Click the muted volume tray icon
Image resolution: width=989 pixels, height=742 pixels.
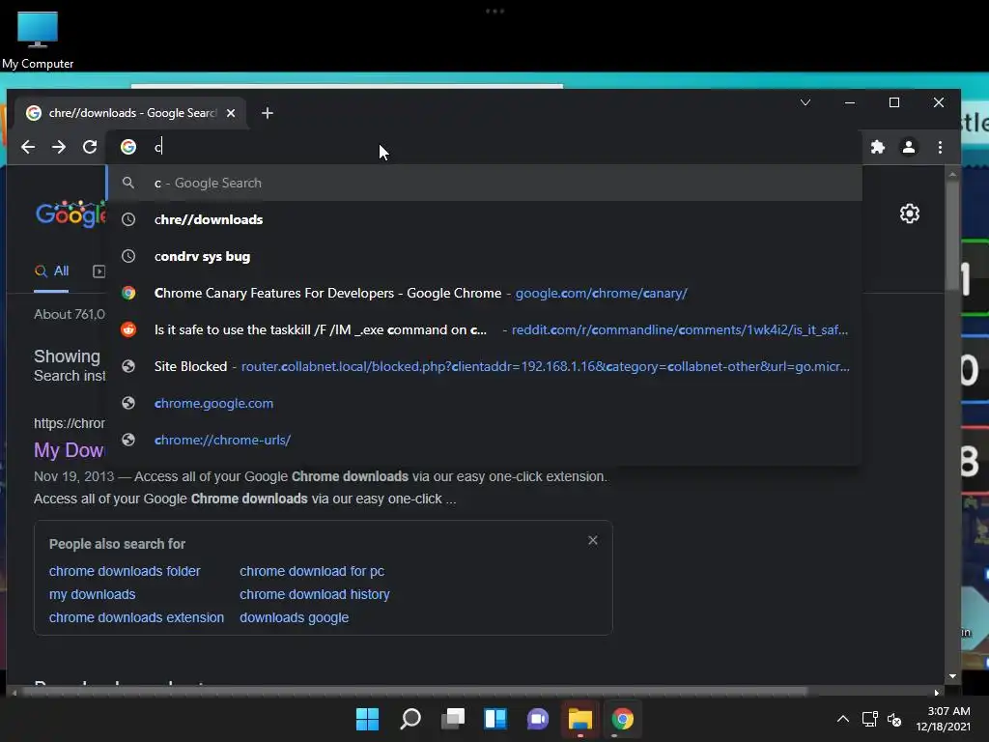click(x=894, y=719)
